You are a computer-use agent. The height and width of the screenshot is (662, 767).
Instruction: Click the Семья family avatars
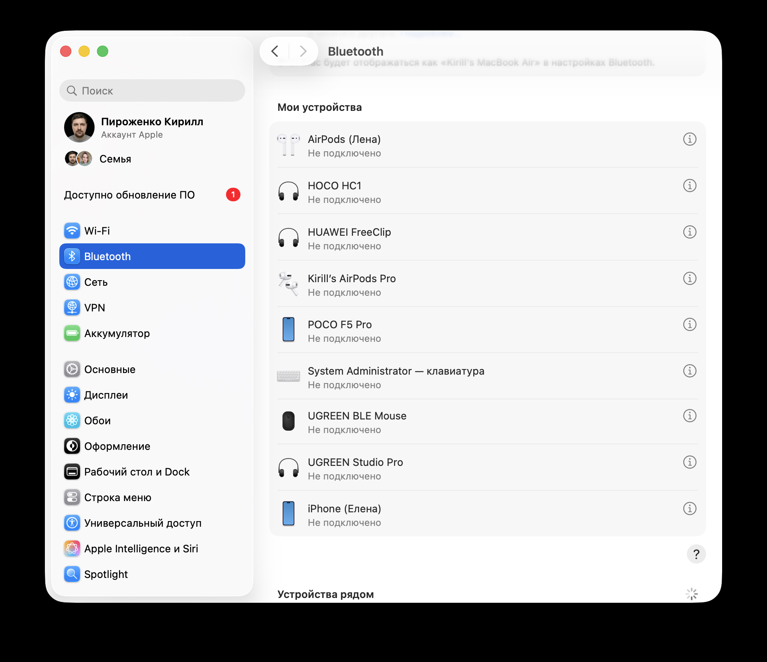coord(79,159)
